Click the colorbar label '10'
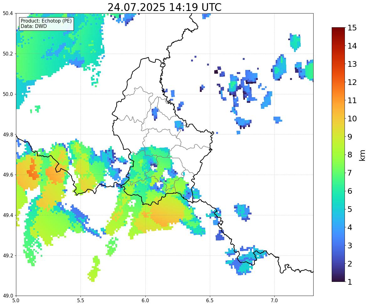The width and height of the screenshot is (369, 306). (352, 119)
